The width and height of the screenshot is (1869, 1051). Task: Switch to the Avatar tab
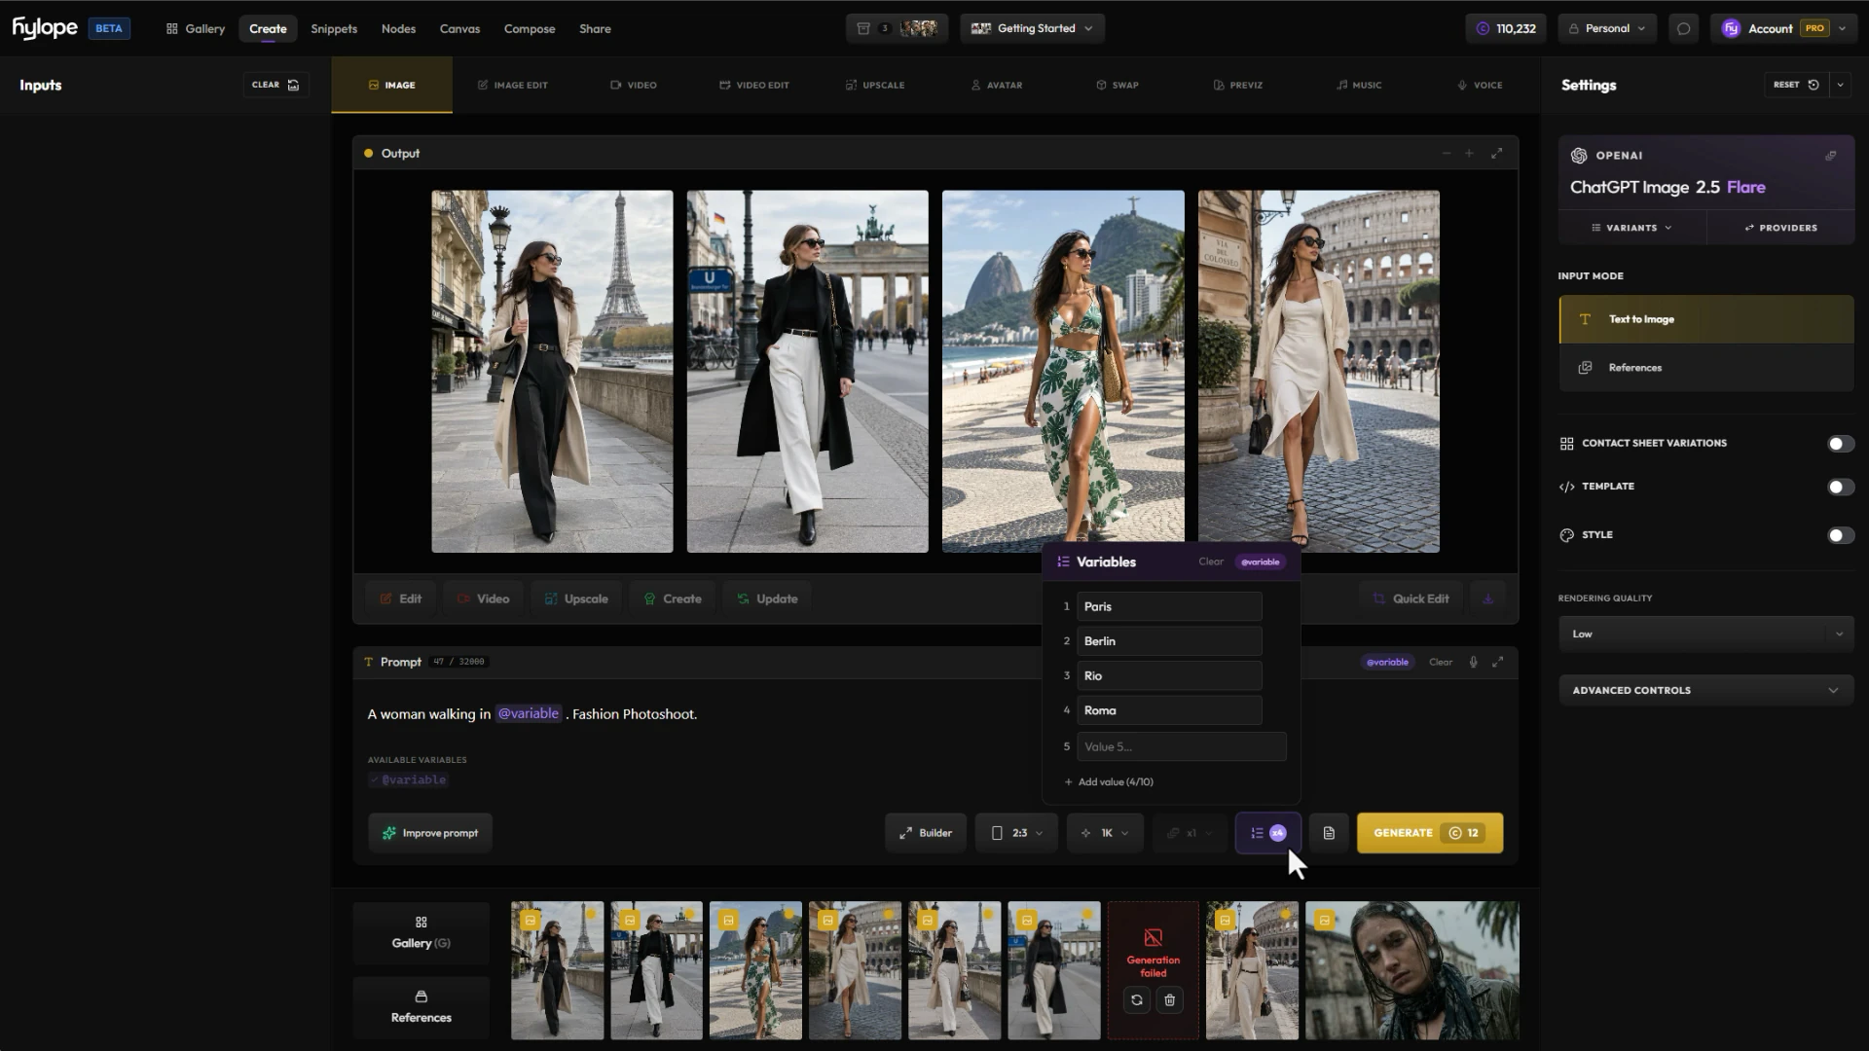pos(997,86)
